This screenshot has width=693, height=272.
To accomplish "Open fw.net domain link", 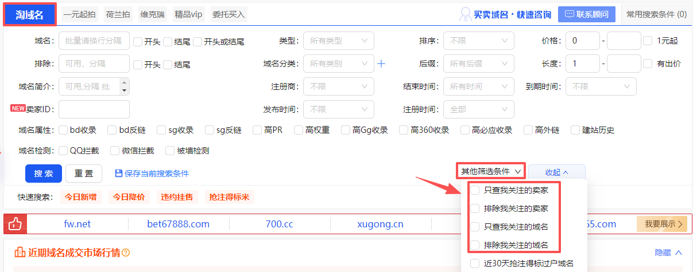I will (x=78, y=224).
